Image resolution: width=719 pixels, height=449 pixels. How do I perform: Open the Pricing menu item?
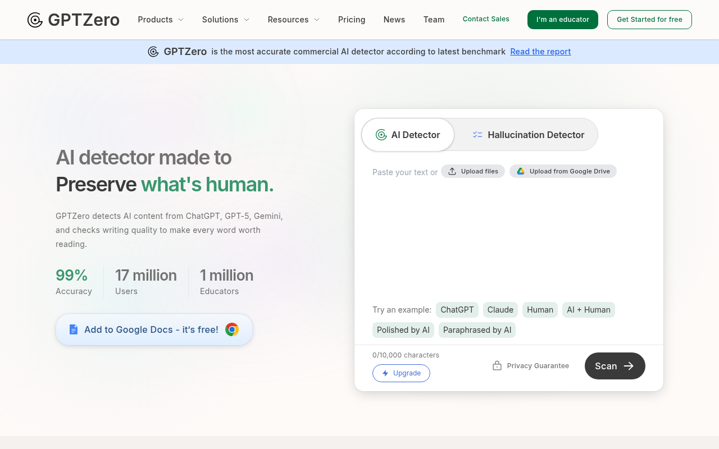pos(352,20)
